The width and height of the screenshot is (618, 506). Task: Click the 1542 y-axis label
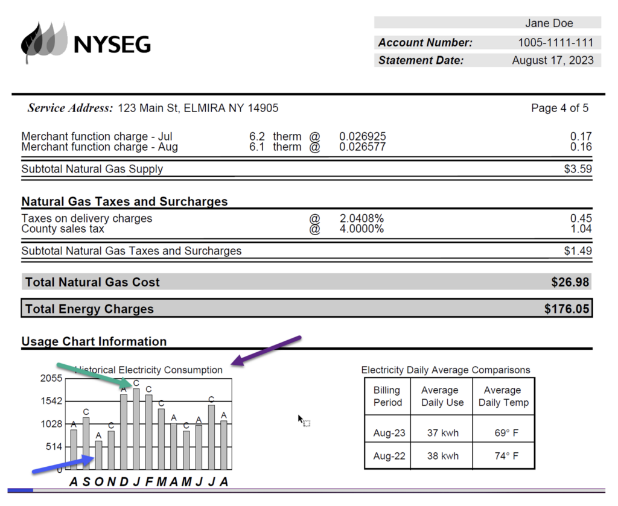[51, 401]
